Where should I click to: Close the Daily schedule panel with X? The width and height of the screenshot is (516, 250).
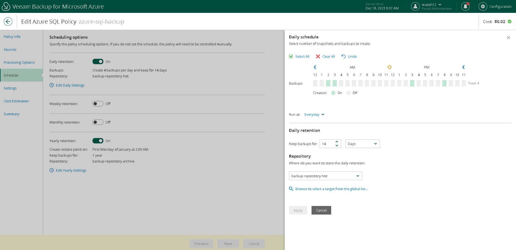pyautogui.click(x=508, y=38)
